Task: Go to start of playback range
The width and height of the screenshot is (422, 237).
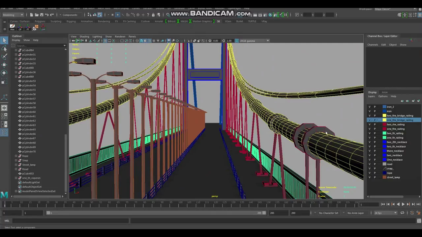Action: [x=383, y=204]
